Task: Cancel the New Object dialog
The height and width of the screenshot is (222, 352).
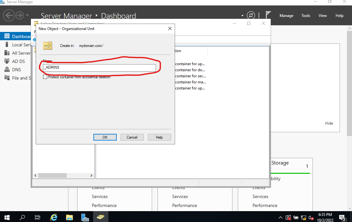Action: 132,137
